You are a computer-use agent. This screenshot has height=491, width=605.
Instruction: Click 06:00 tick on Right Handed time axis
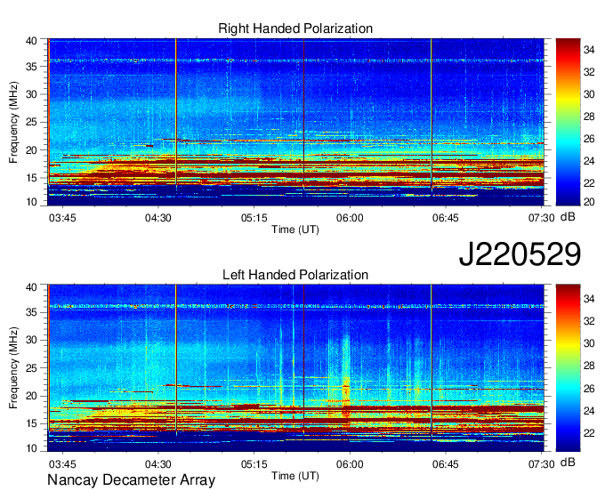pyautogui.click(x=350, y=218)
